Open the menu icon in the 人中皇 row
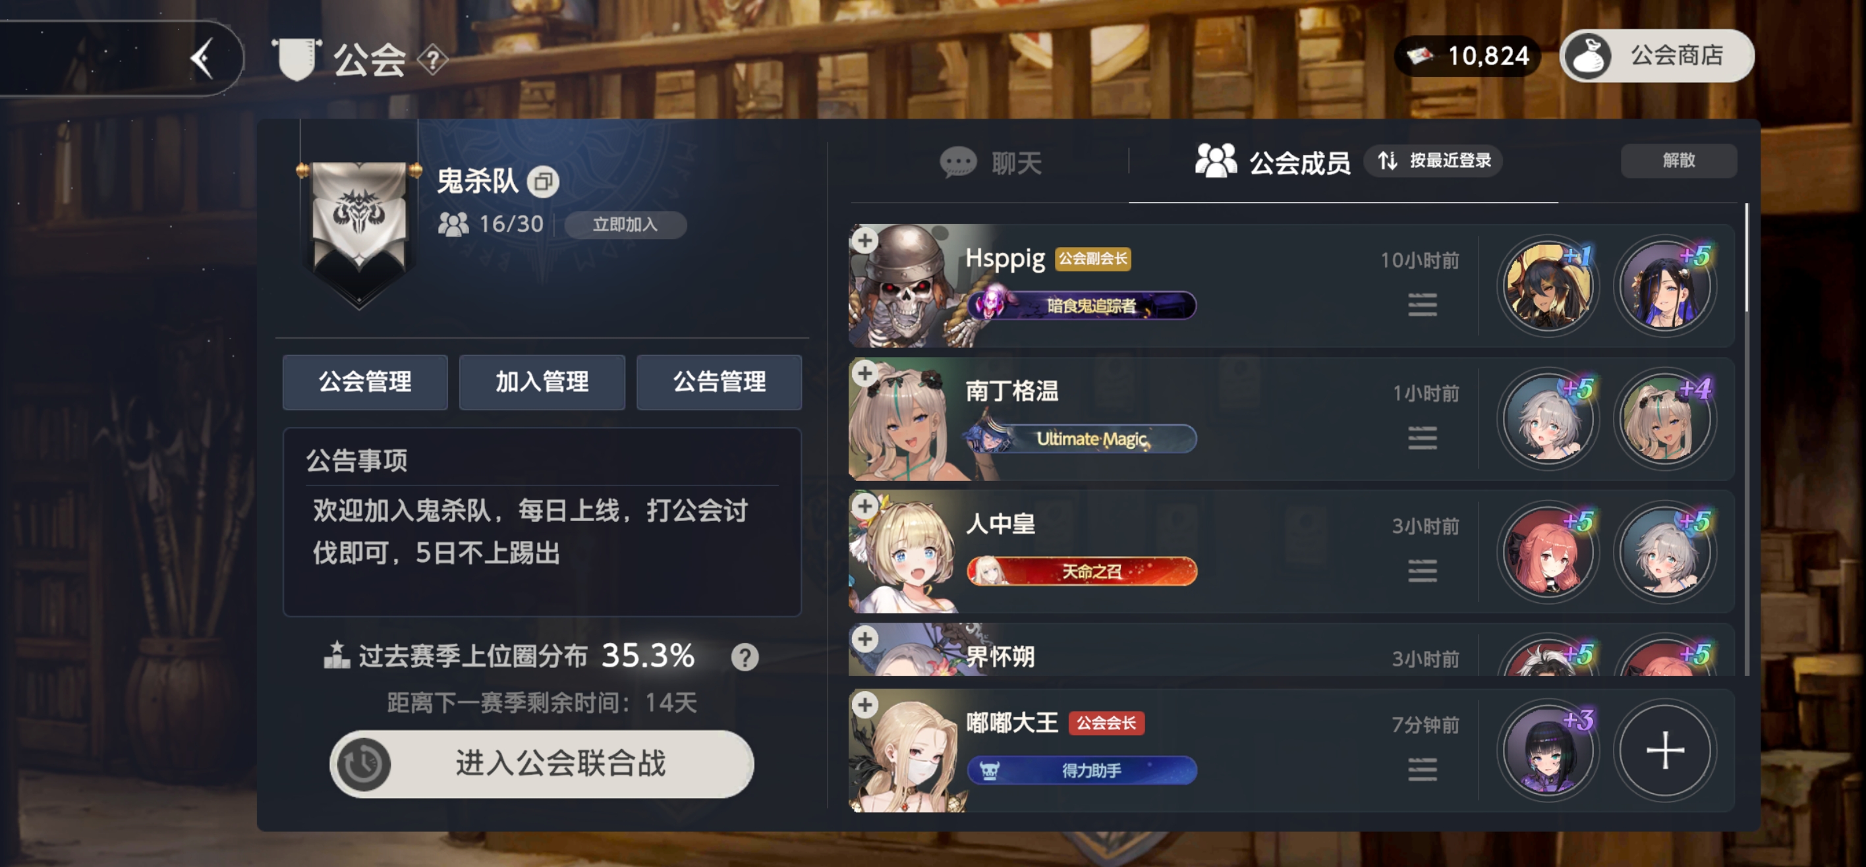1866x867 pixels. tap(1422, 571)
